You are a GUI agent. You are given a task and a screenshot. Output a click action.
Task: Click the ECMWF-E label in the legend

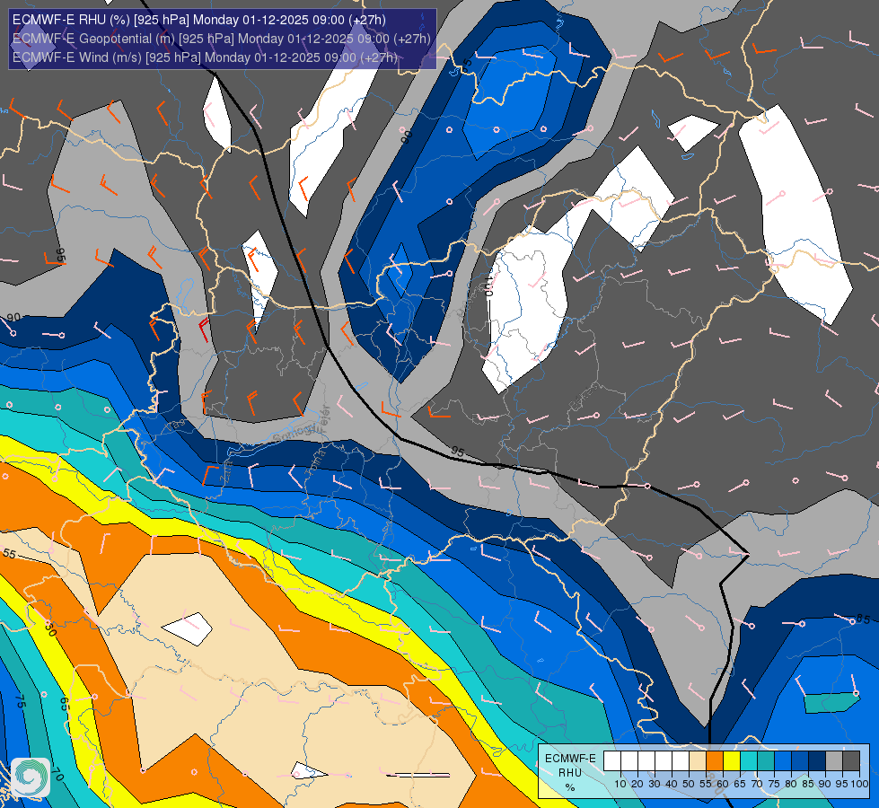(570, 758)
